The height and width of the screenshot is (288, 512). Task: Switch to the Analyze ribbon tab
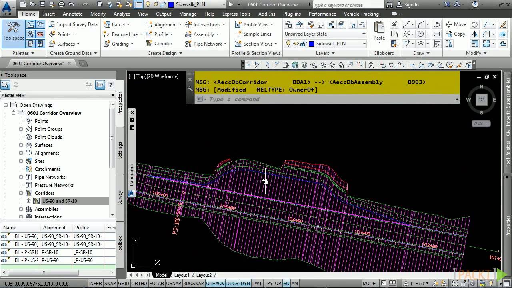coord(122,14)
